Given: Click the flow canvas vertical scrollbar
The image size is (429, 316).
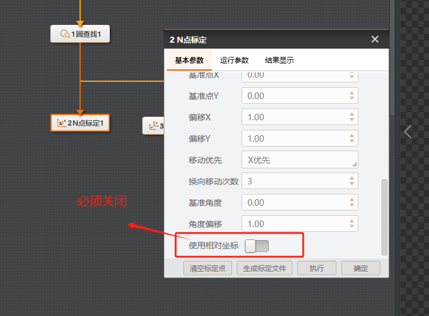Looking at the screenshot, I should (392, 58).
